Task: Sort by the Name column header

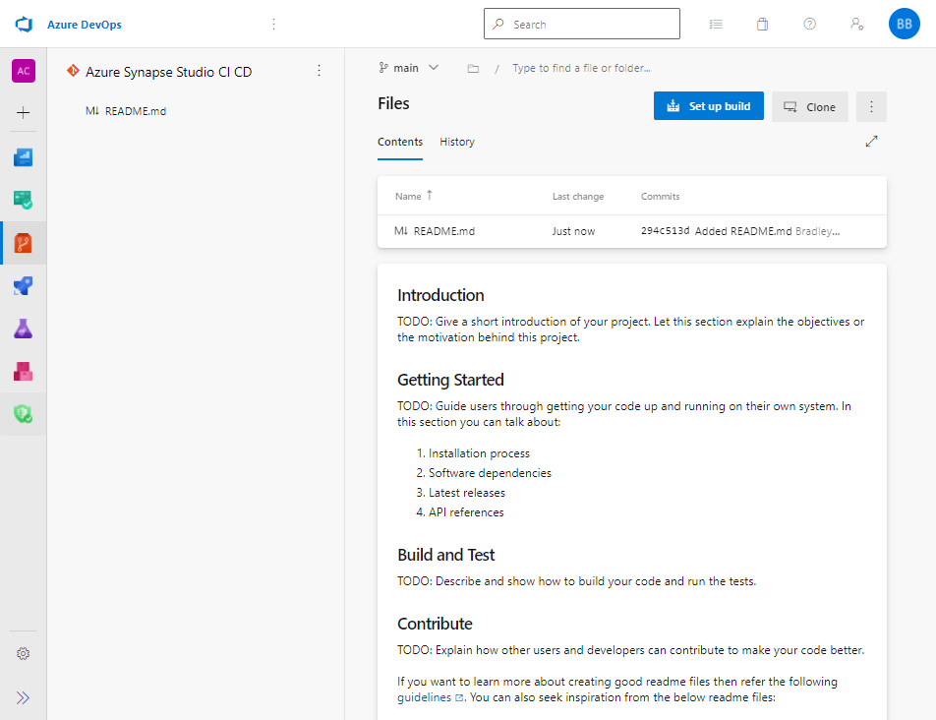Action: (x=414, y=196)
